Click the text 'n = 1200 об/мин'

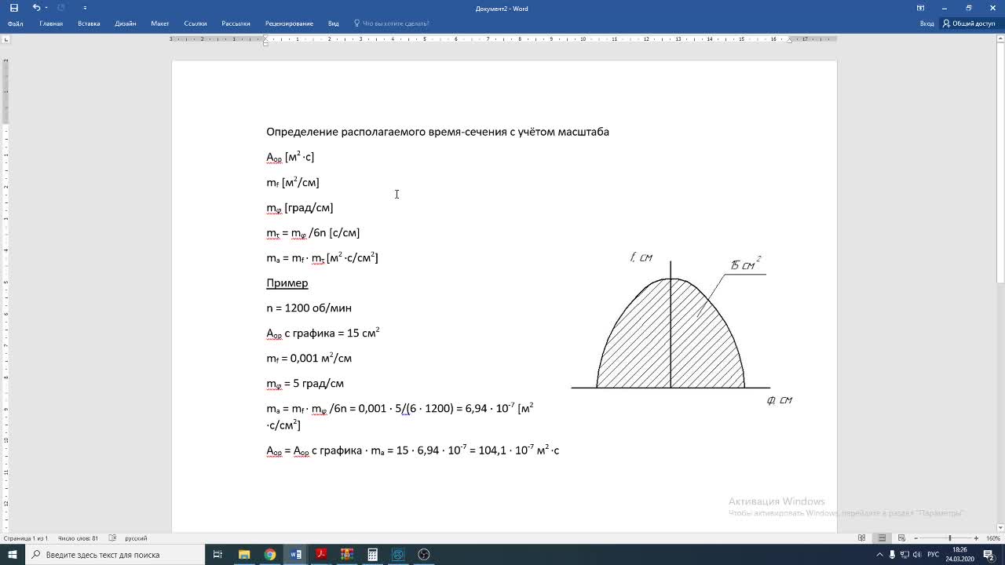[309, 308]
